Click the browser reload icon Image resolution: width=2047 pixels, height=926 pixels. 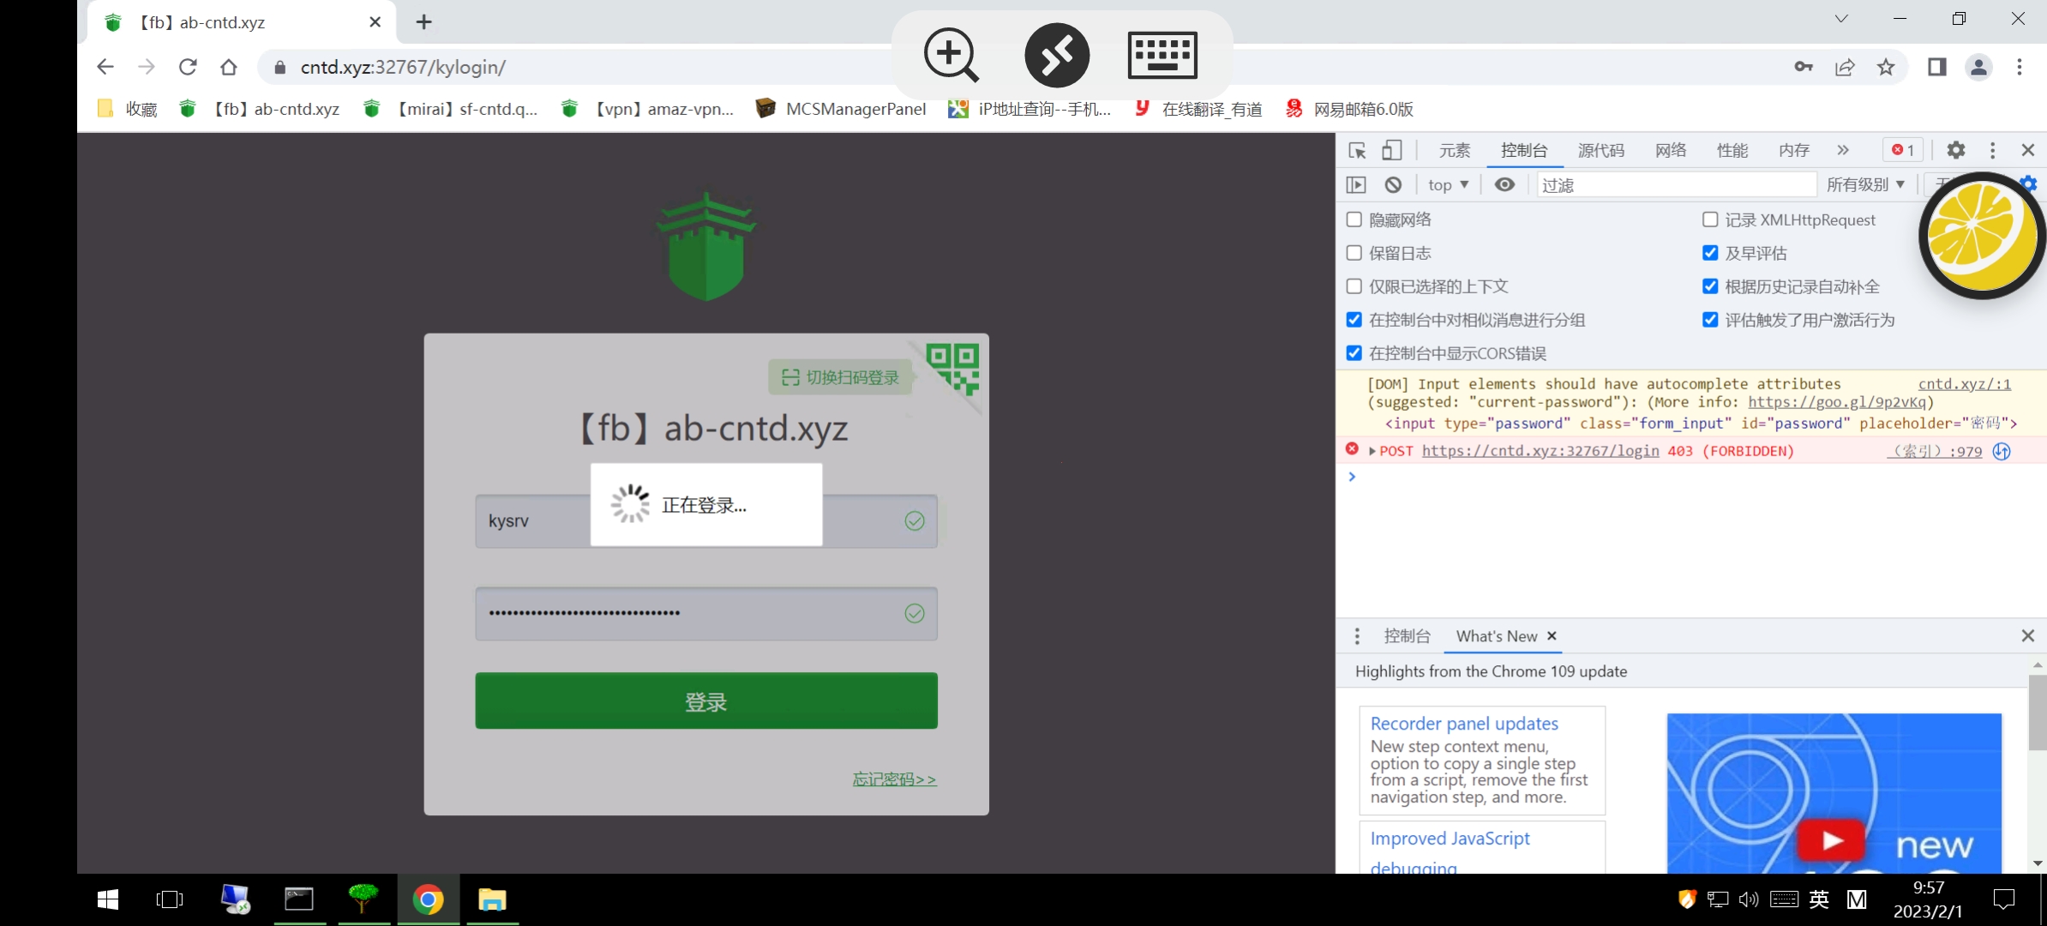coord(188,67)
